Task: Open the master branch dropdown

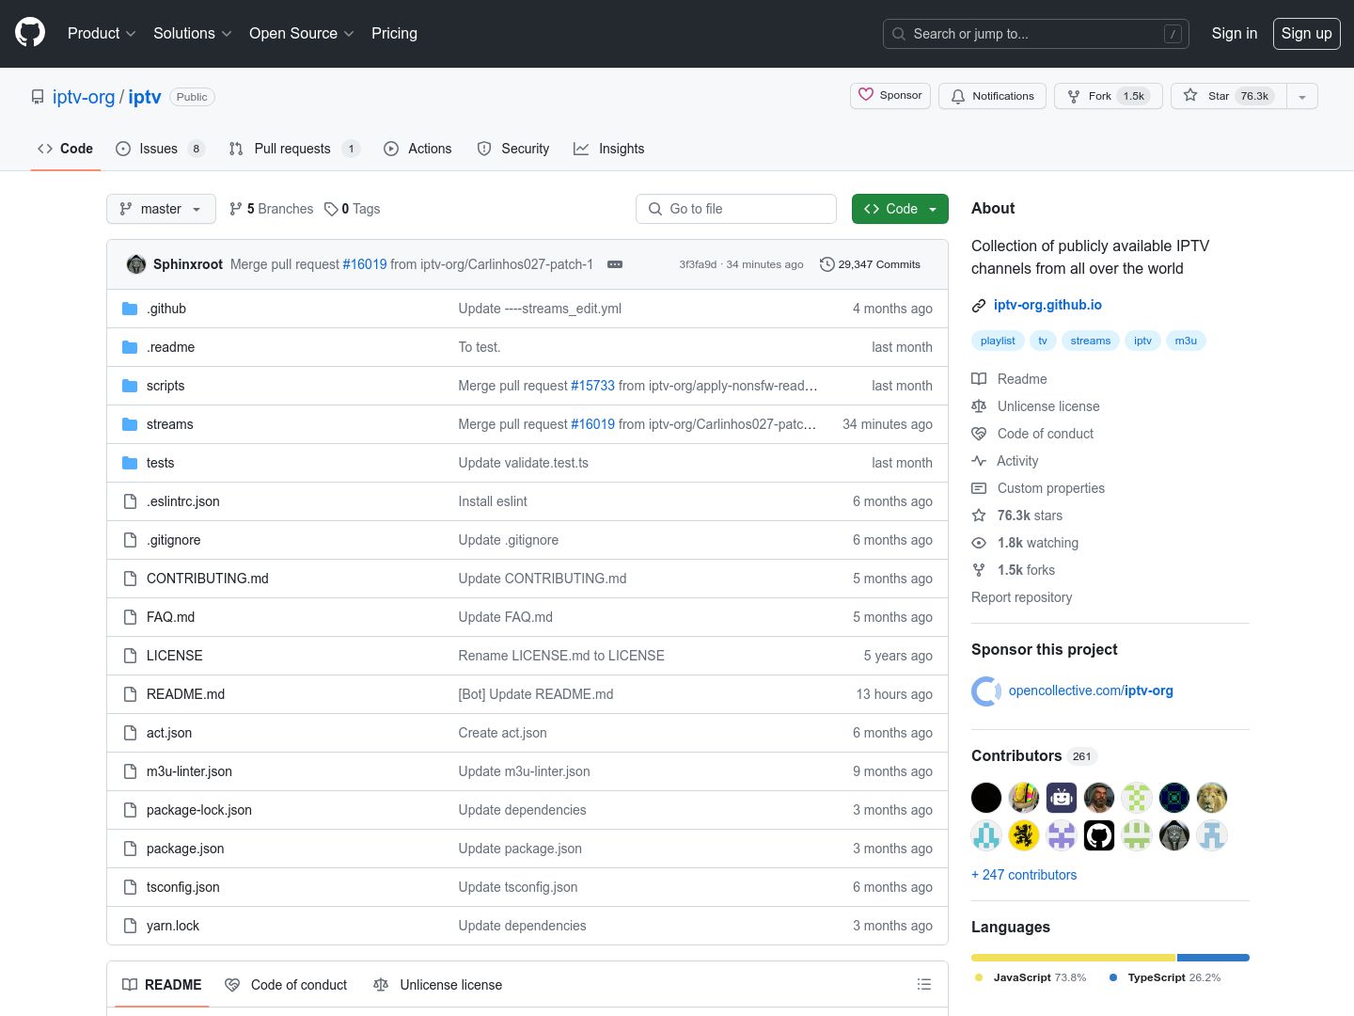Action: [161, 209]
